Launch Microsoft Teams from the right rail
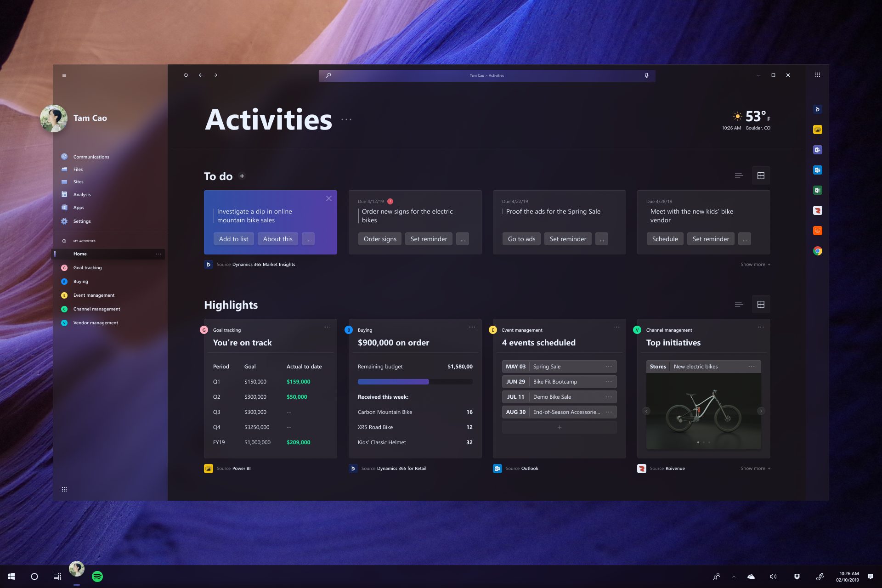The width and height of the screenshot is (882, 588). click(x=818, y=150)
